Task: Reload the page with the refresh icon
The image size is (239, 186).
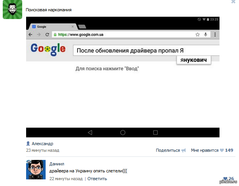Action: (x=47, y=35)
